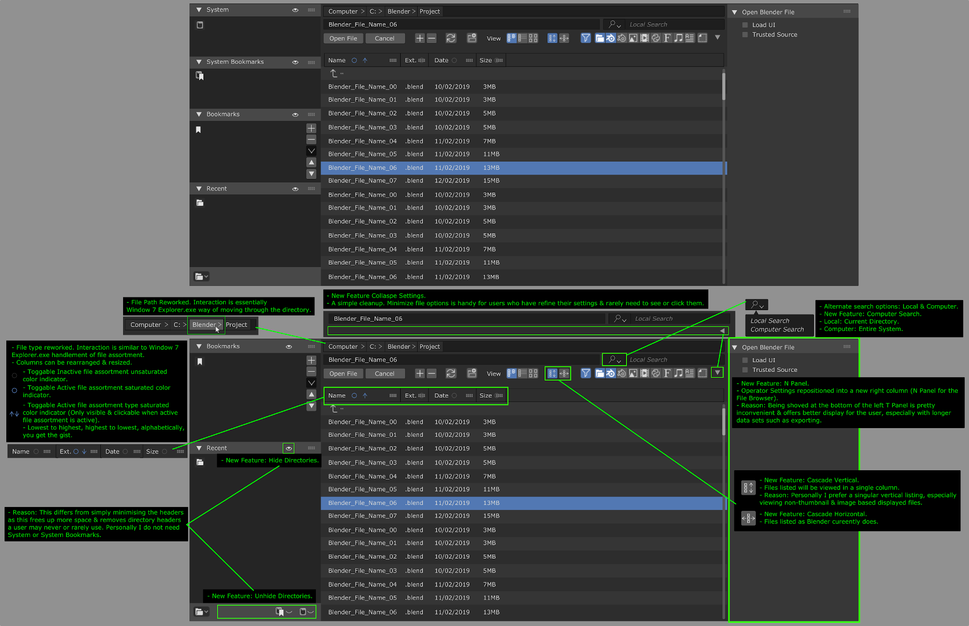969x626 pixels.
Task: Toggle image files filter in top browser toolbar
Action: tap(633, 38)
